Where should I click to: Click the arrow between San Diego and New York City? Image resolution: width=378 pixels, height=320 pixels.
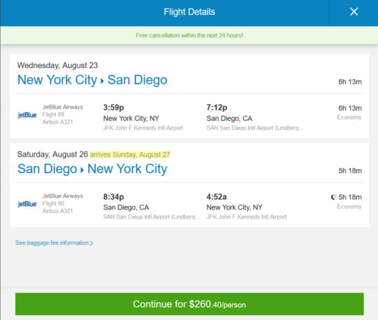82,170
